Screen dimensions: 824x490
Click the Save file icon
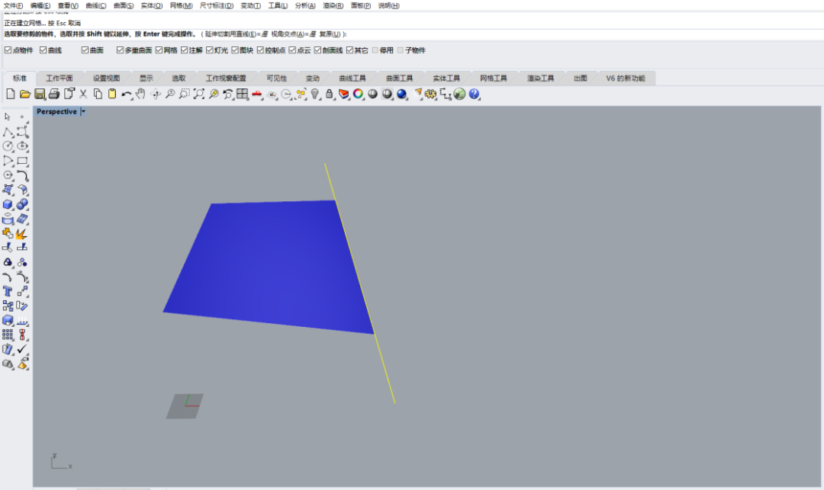40,94
